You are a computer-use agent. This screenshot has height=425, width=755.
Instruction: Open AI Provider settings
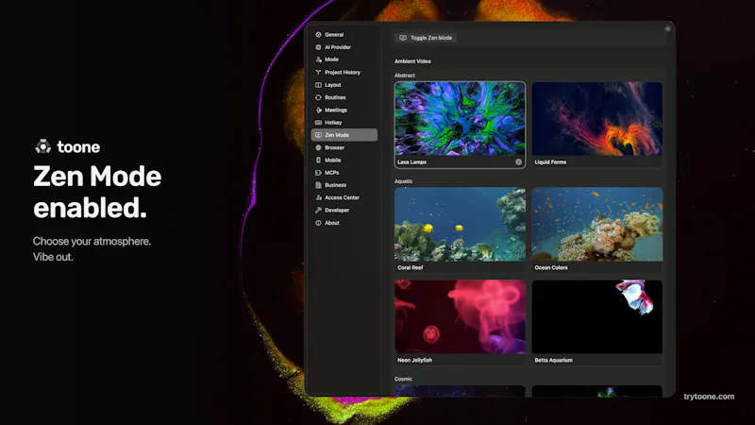pyautogui.click(x=344, y=47)
